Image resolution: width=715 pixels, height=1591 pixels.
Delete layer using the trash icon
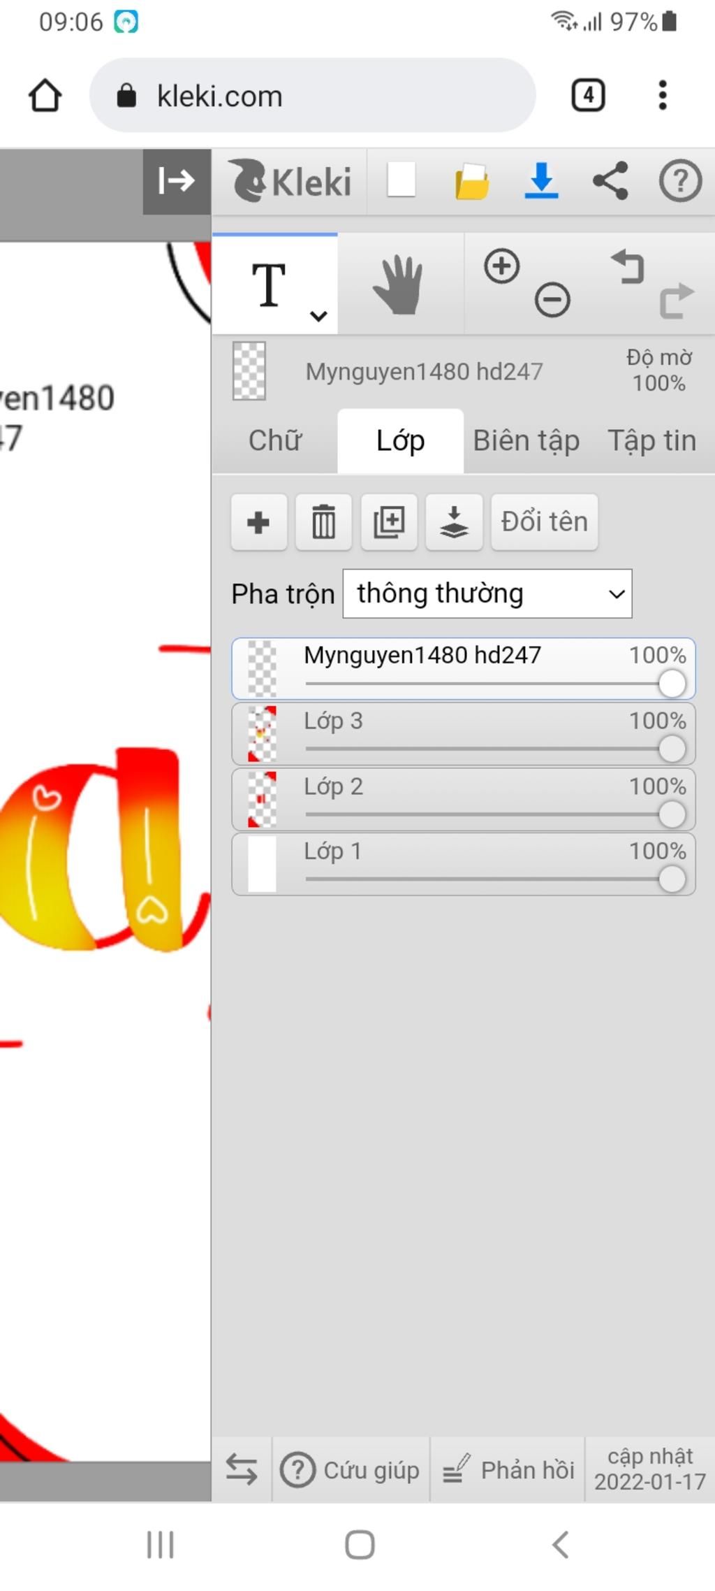click(x=323, y=522)
